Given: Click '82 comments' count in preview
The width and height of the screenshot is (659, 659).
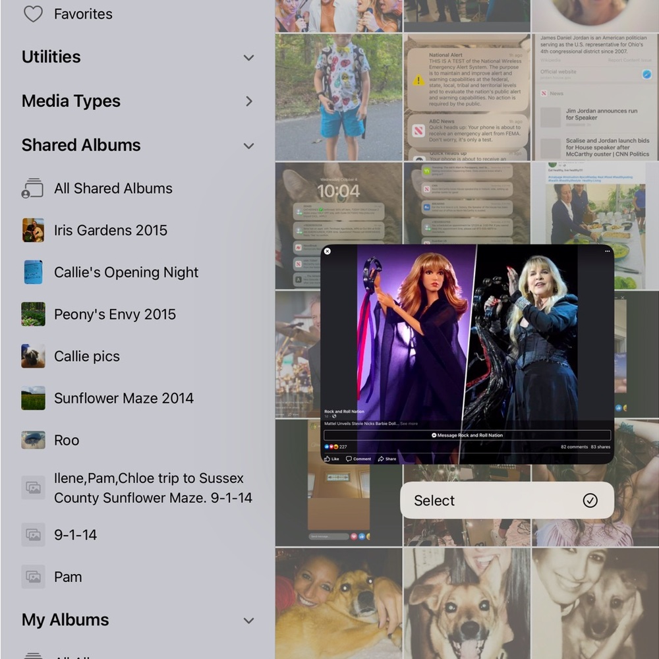Looking at the screenshot, I should pos(574,447).
